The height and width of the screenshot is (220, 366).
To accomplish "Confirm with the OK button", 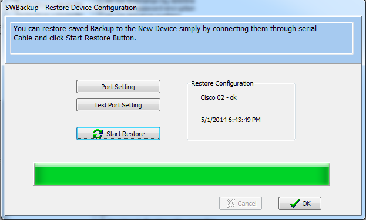I will 300,203.
